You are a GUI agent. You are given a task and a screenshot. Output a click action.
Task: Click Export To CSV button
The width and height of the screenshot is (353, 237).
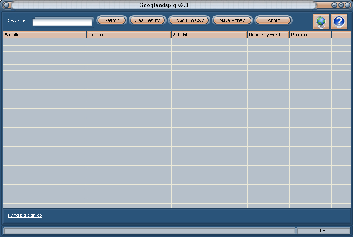pos(189,20)
